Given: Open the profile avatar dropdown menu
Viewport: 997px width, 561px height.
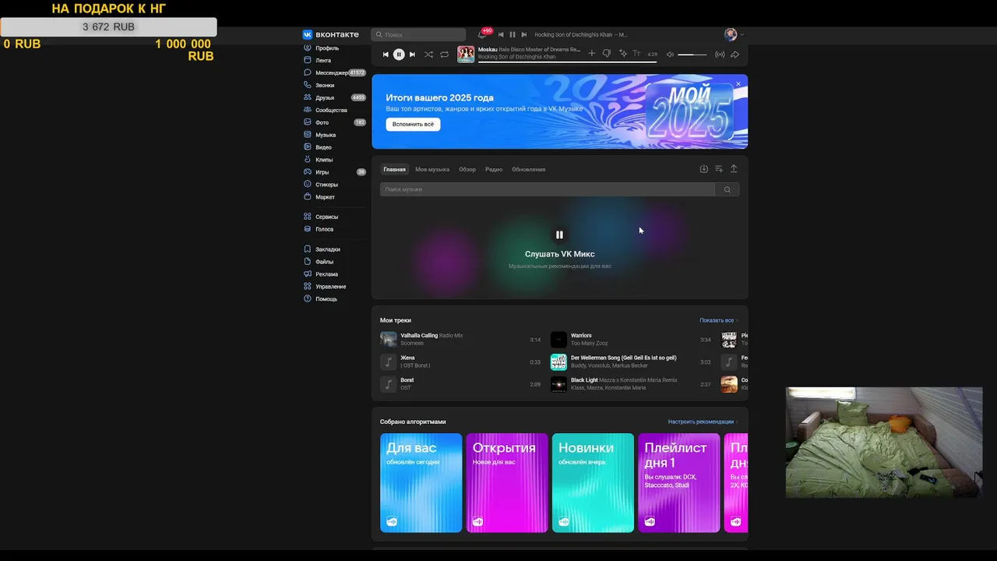Looking at the screenshot, I should (x=735, y=34).
